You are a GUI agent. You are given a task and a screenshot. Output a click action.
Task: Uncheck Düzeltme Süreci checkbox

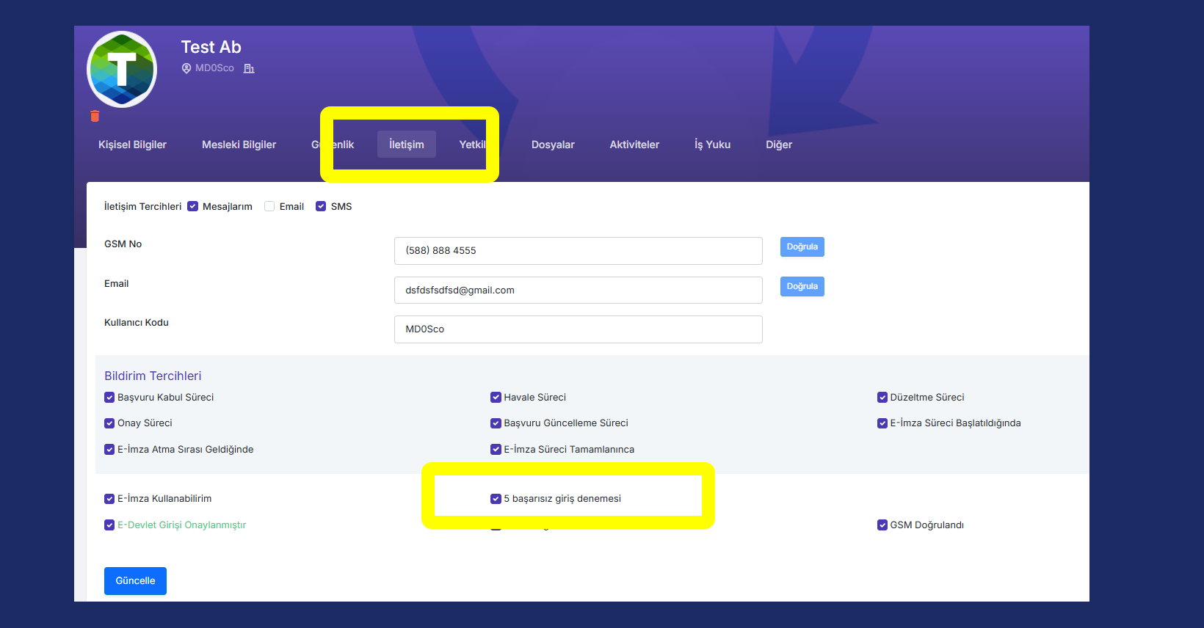pos(882,398)
